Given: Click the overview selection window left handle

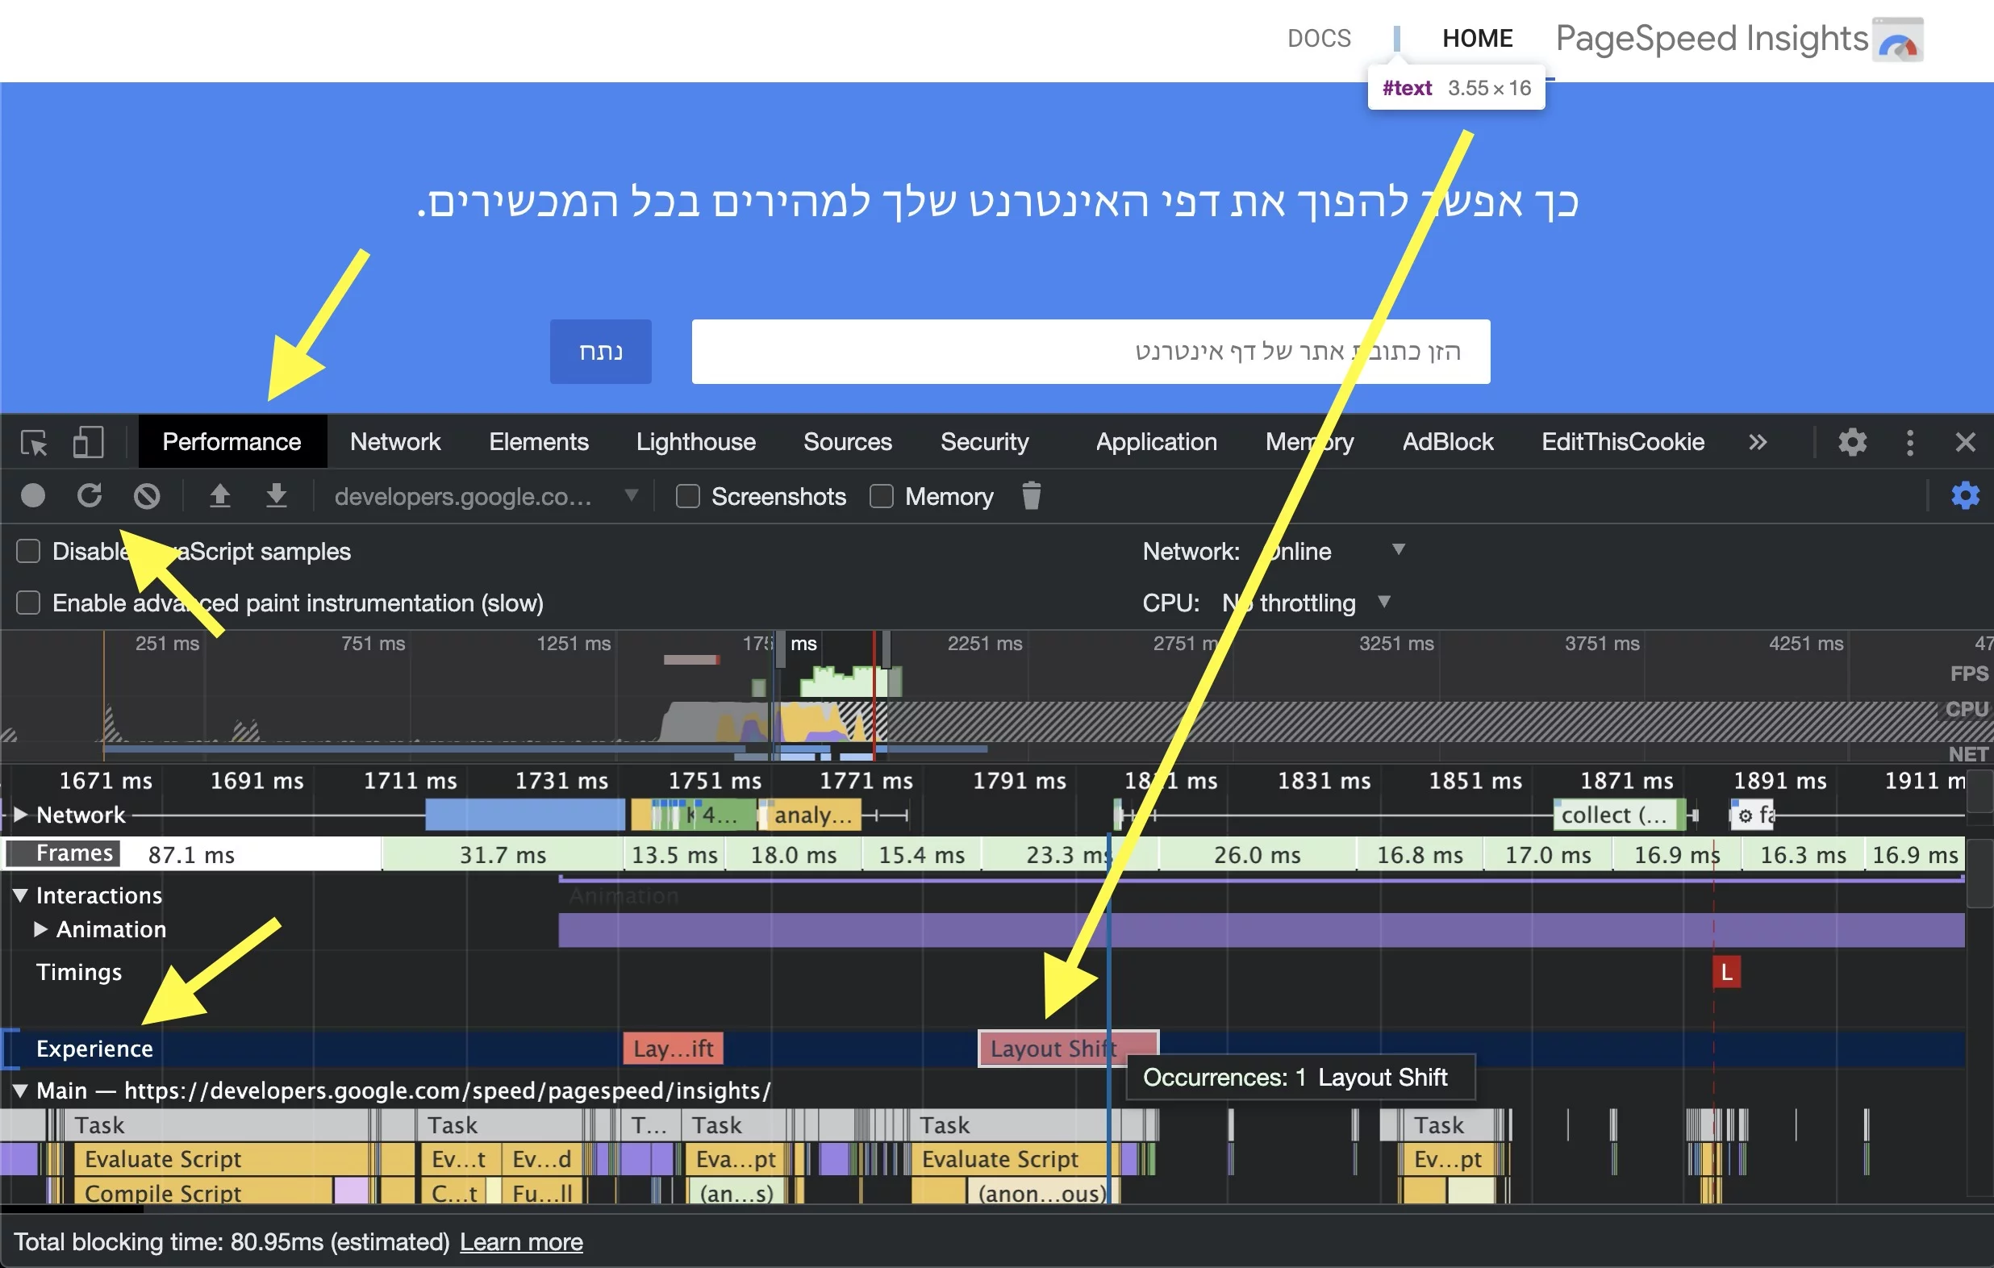Looking at the screenshot, I should (x=779, y=650).
